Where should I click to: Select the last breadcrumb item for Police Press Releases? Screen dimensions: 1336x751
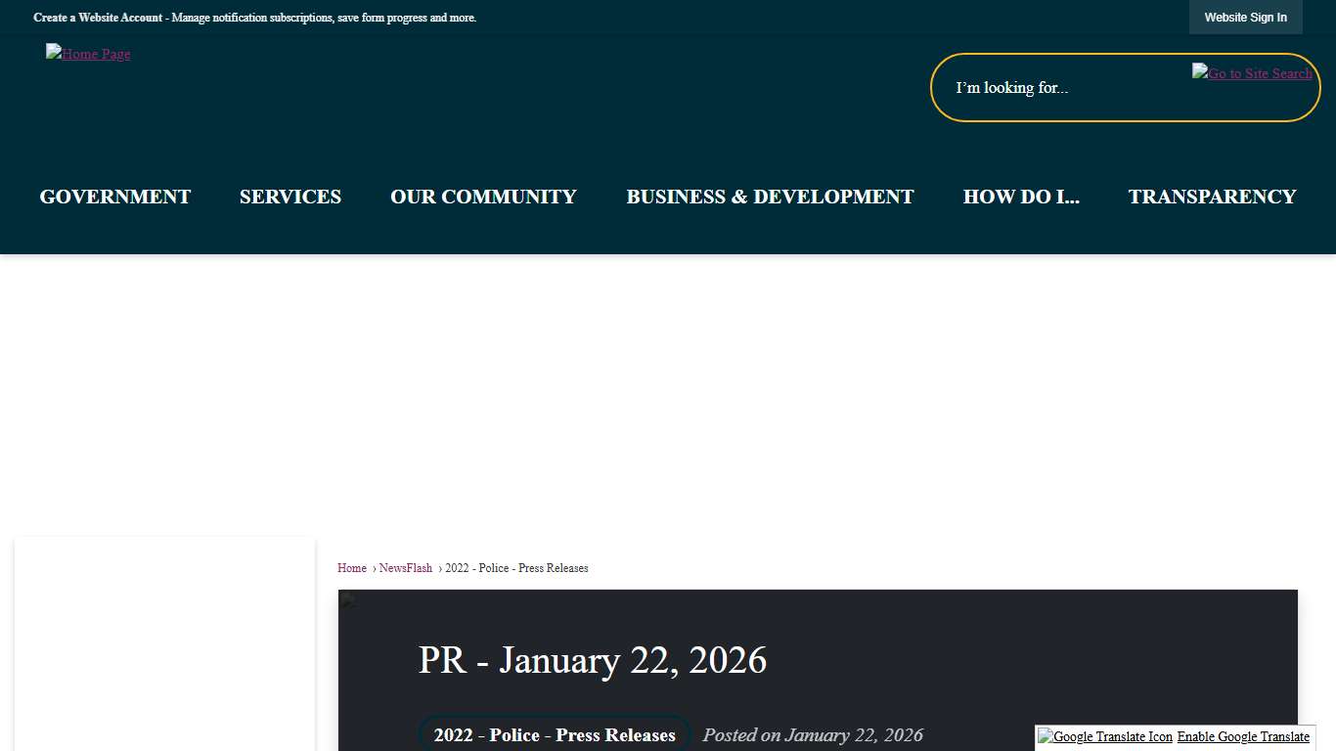click(x=516, y=568)
